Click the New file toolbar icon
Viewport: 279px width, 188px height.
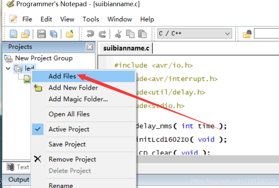[x=13, y=34]
